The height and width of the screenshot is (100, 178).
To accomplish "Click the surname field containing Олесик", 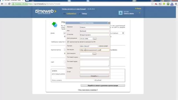I will tap(95, 27).
